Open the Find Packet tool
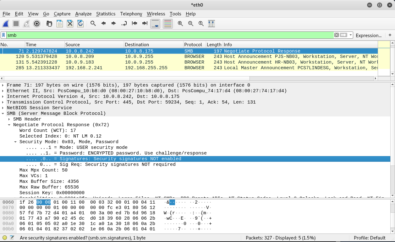395x242 pixels. point(93,24)
